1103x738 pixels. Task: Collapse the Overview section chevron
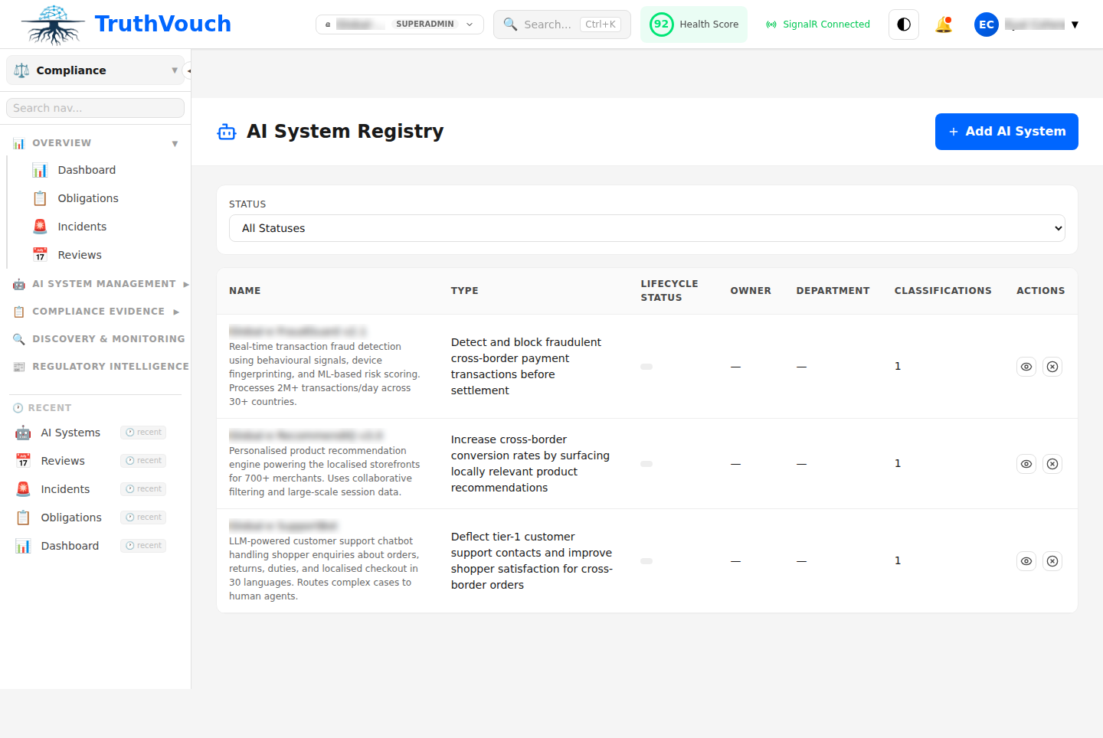[175, 143]
